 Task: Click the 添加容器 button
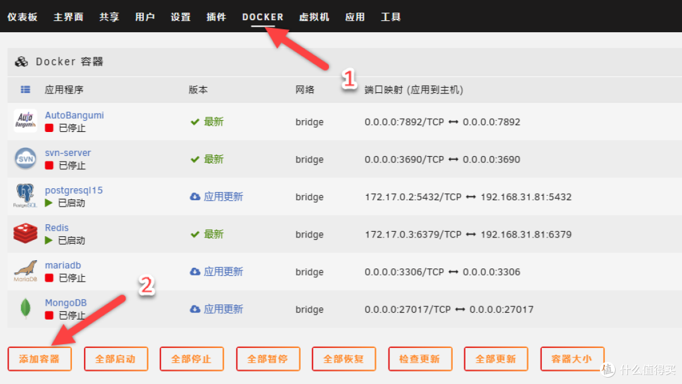pos(39,358)
